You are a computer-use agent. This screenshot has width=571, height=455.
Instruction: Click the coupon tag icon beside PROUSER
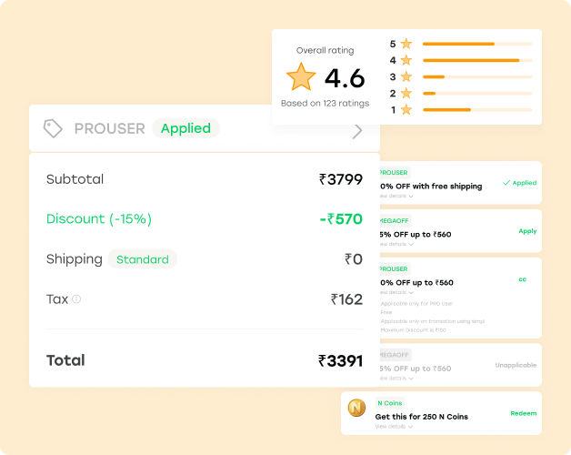tap(53, 129)
